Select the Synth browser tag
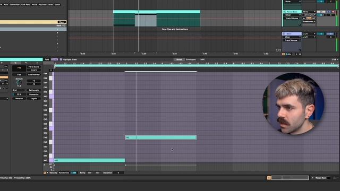340x191 pixels. (x=57, y=5)
